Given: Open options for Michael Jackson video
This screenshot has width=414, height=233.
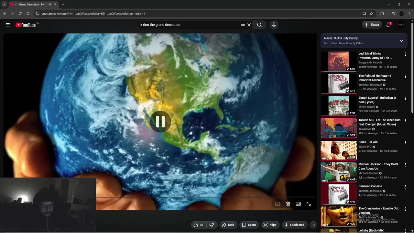Looking at the screenshot, I should [x=405, y=165].
